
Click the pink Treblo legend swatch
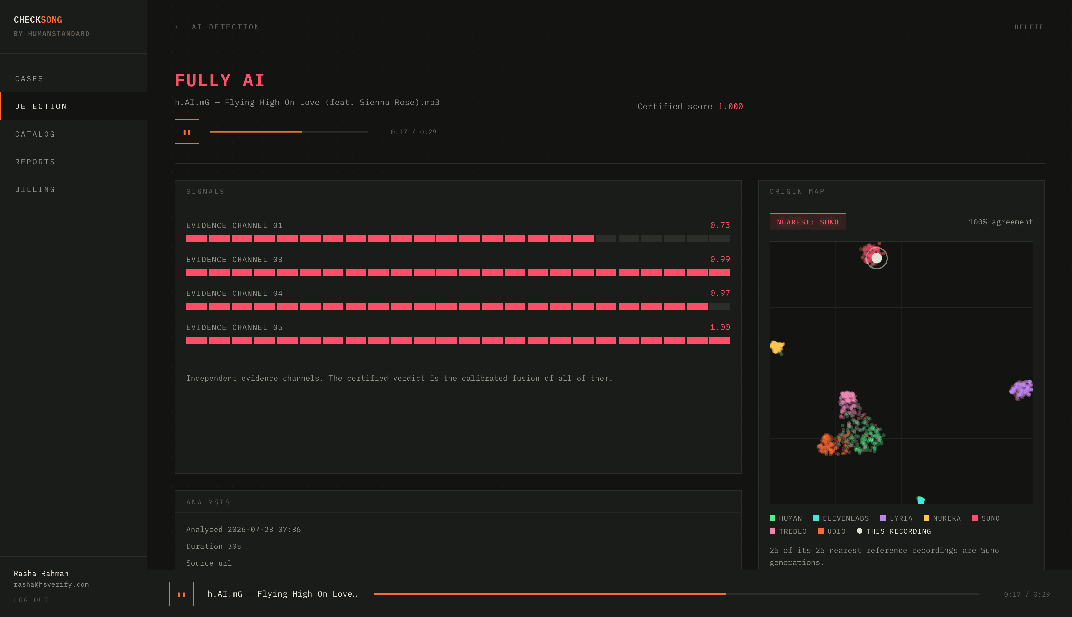[772, 531]
